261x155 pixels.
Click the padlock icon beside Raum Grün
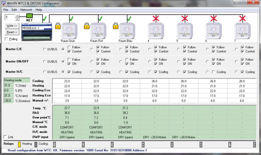[58, 26]
